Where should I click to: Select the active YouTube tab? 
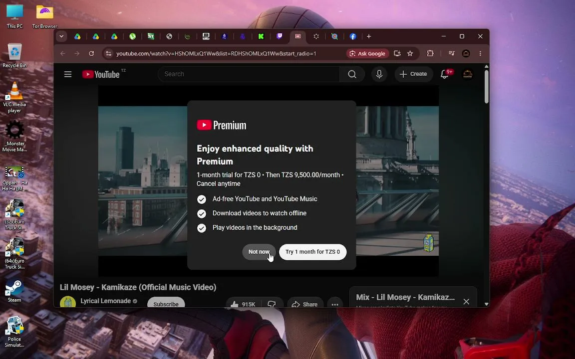tap(298, 36)
